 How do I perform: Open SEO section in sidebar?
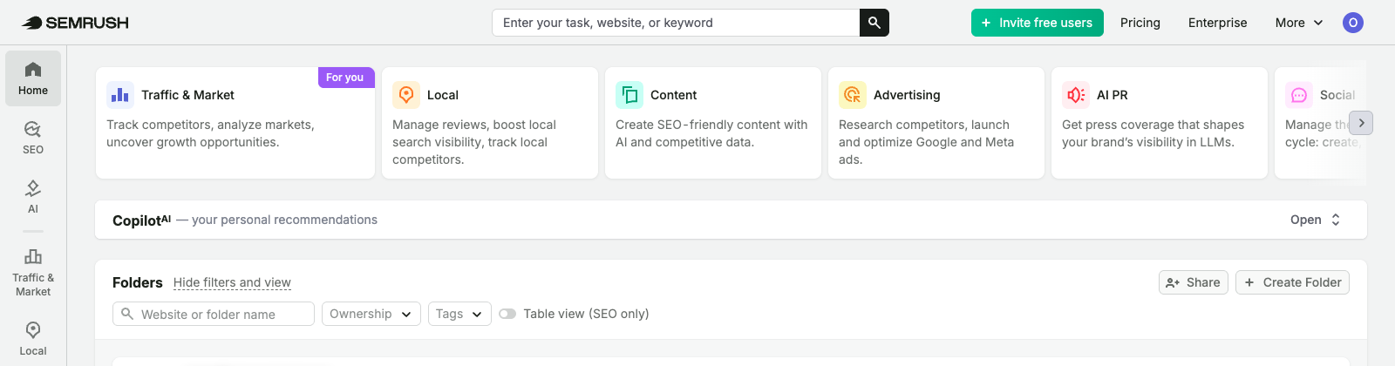tap(33, 138)
